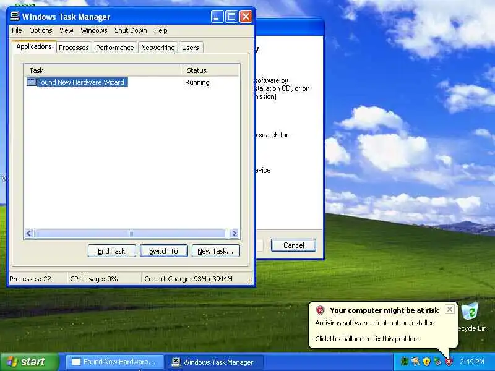
Task: Sort by the Task column header
Action: pos(103,70)
